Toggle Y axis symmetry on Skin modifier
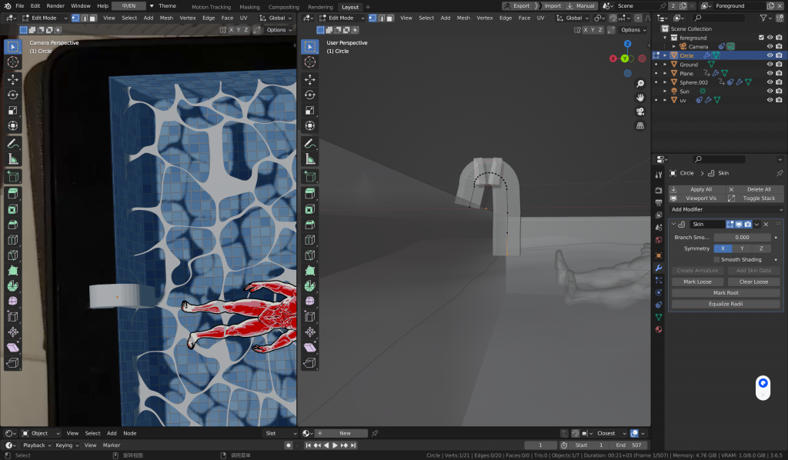 coord(742,248)
